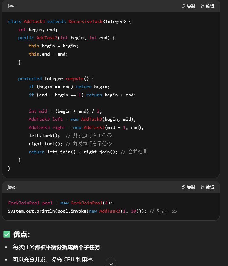This screenshot has width=228, height=266.
Task: Click the bold text 平衡分拆成两个子任务
Action: pos(73,247)
